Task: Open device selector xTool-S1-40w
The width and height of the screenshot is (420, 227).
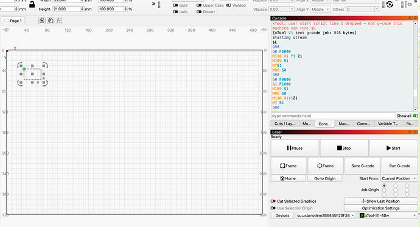Action: pyautogui.click(x=388, y=215)
